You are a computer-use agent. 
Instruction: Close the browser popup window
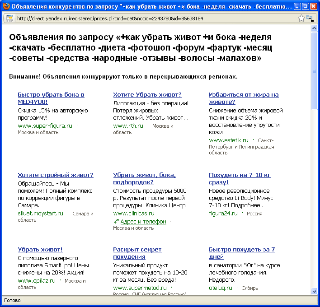coord(313,6)
